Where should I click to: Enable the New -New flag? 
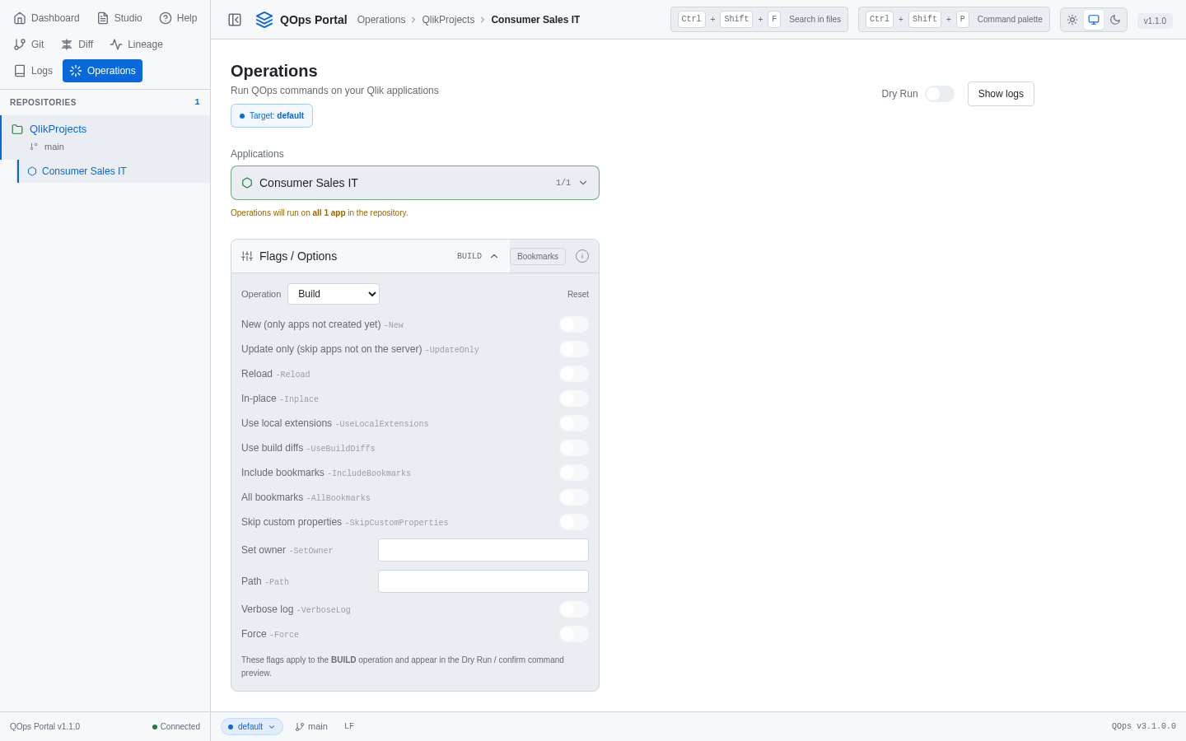[x=574, y=324]
